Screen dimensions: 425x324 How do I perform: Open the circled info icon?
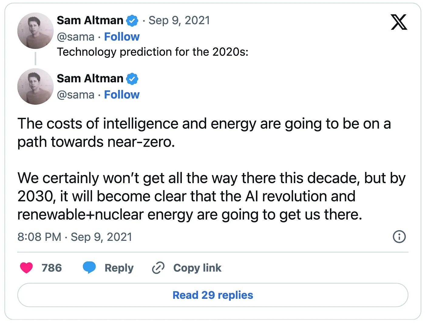[399, 237]
